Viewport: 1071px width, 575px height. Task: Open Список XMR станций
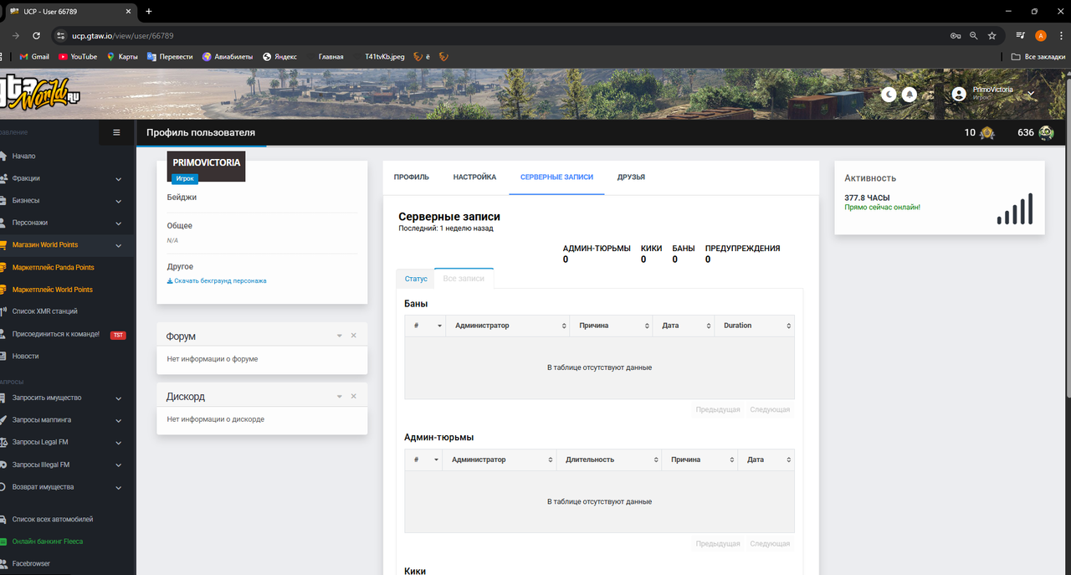click(x=44, y=311)
